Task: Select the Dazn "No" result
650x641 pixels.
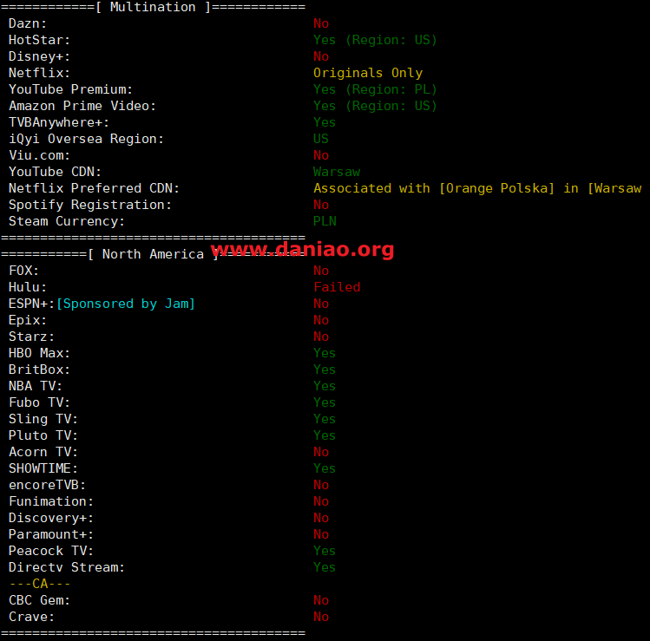Action: coord(321,23)
